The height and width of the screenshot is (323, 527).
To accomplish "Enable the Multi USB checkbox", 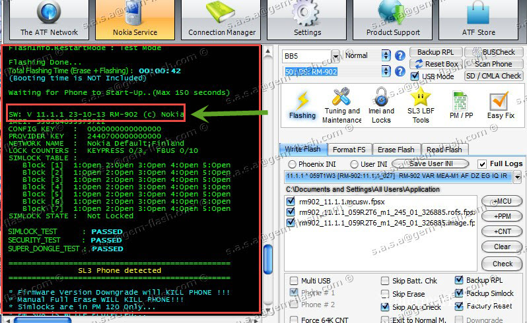I will click(294, 280).
